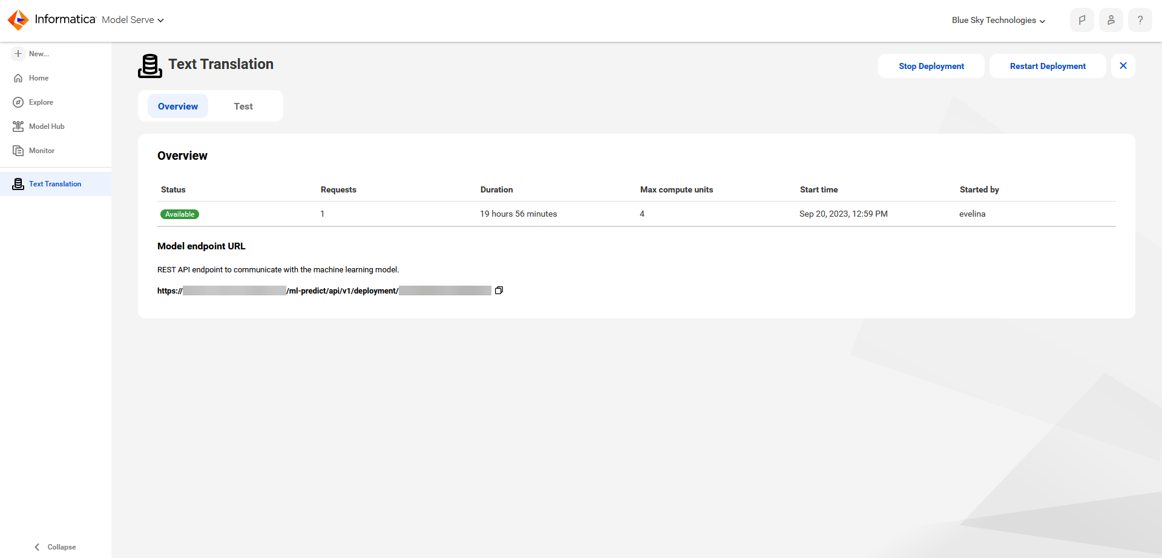This screenshot has height=558, width=1162.
Task: Click the Explore label in sidebar
Action: pos(41,102)
